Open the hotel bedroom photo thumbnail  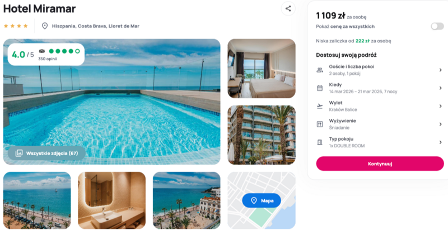click(262, 69)
